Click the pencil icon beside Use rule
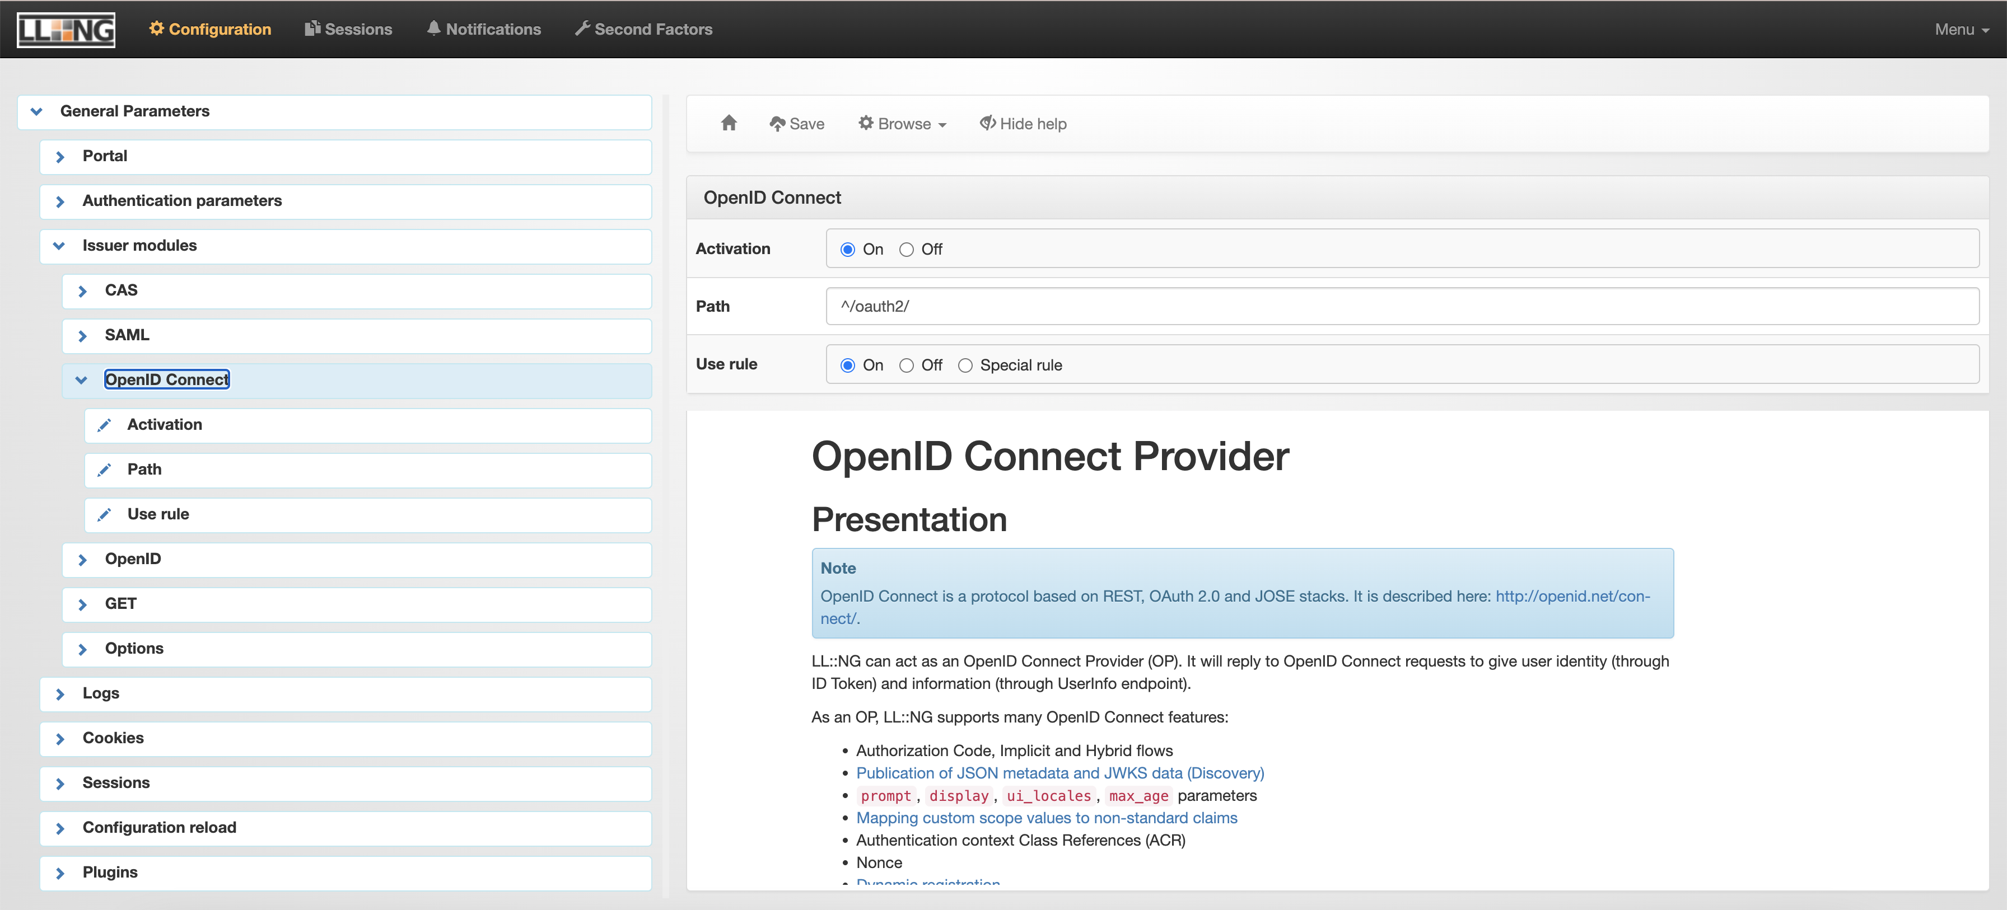This screenshot has height=910, width=2007. pyautogui.click(x=104, y=514)
